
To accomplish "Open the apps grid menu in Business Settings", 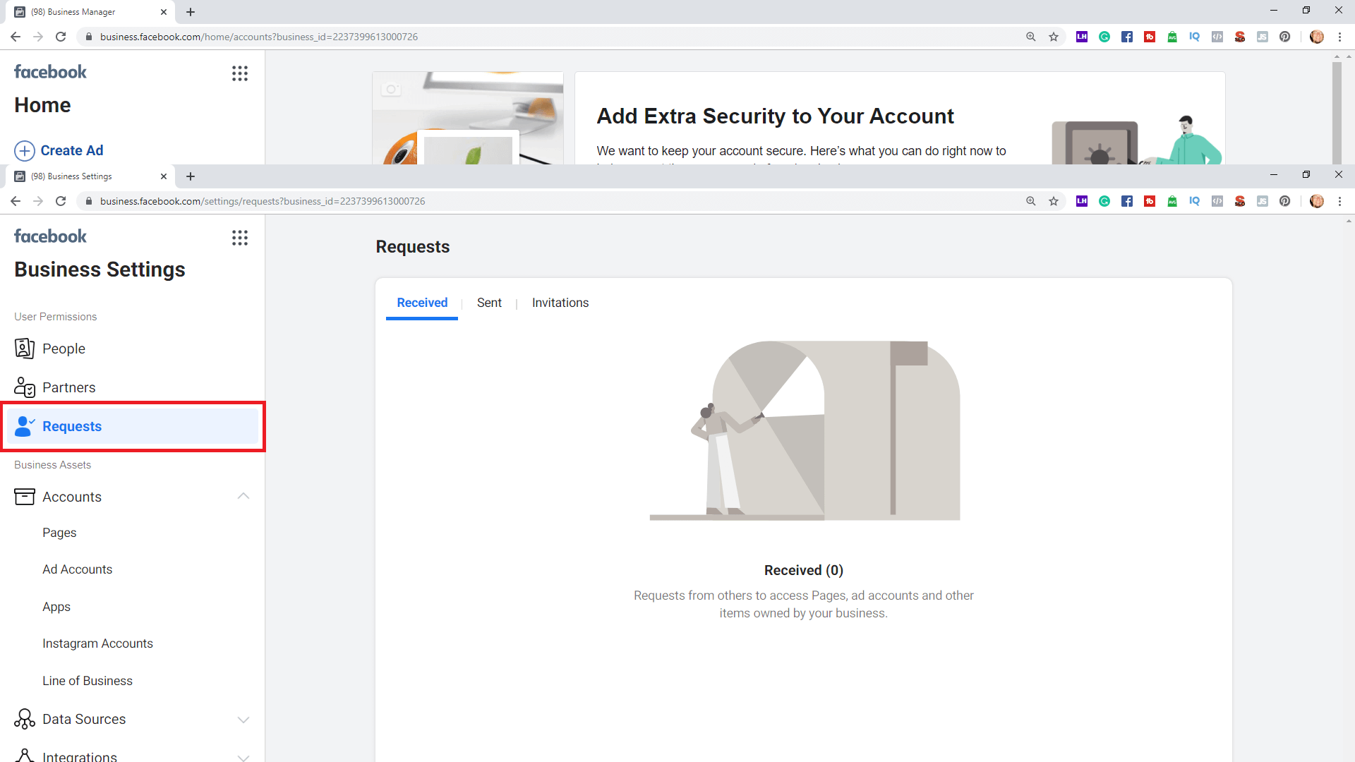I will [x=240, y=238].
